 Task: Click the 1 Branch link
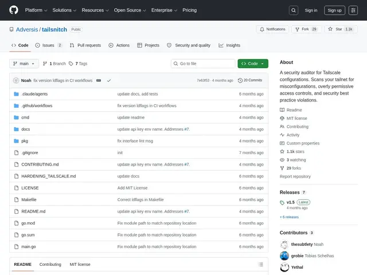[54, 64]
